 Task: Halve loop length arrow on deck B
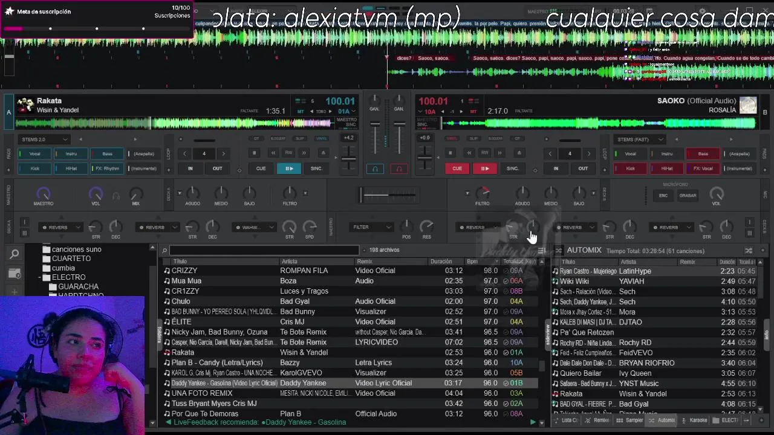[x=550, y=153]
